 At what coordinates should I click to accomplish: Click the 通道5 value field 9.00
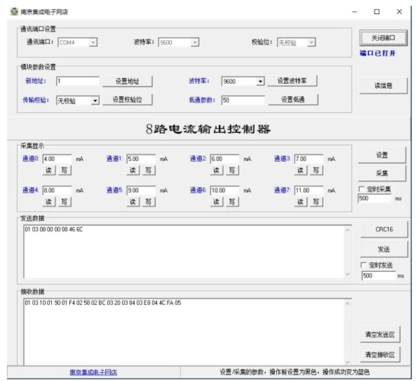(141, 190)
